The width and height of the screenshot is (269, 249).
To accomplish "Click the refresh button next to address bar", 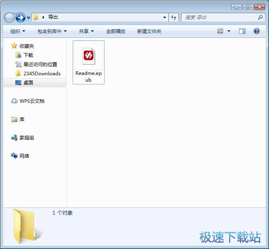I will tap(174, 17).
